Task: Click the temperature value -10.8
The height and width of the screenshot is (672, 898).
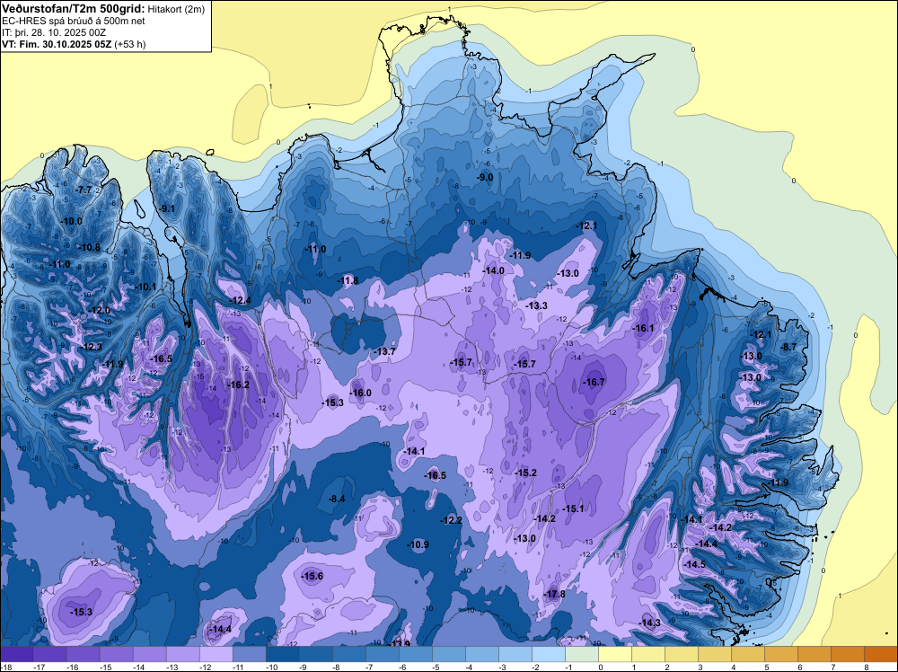Action: (x=90, y=247)
